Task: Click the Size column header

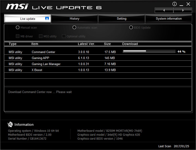Action: [x=107, y=44]
